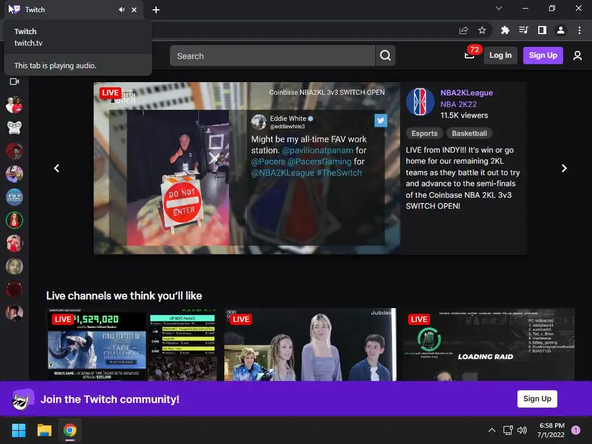Bookmark this page with star icon
592x444 pixels.
tap(482, 30)
